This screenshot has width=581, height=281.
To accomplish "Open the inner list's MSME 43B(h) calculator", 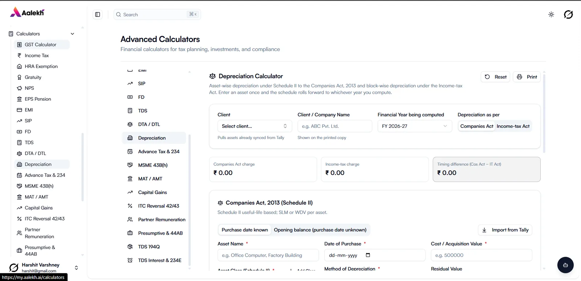I will tap(154, 165).
